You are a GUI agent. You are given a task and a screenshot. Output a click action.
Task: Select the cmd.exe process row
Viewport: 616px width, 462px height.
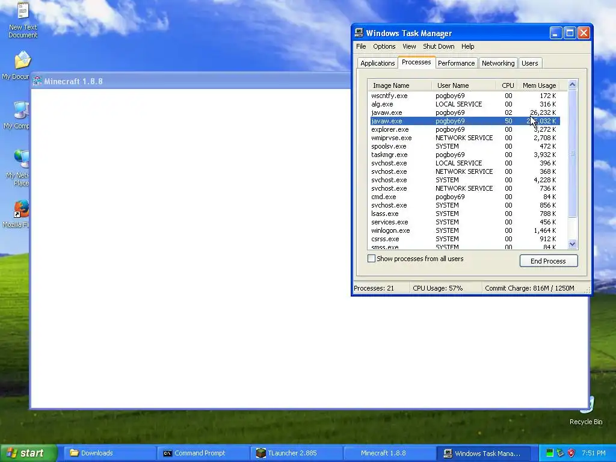click(465, 197)
